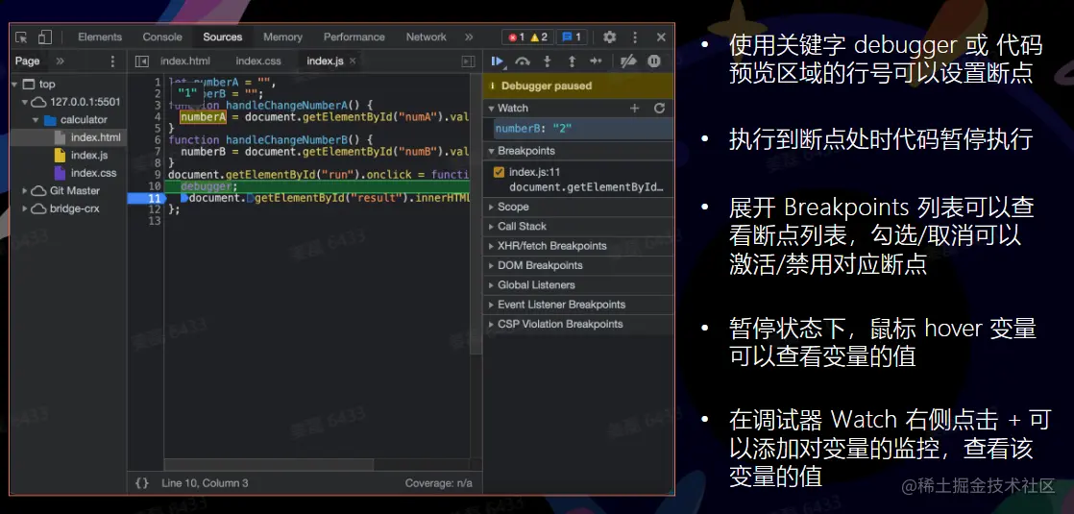This screenshot has width=1074, height=514.
Task: Open the Memory tab
Action: point(282,37)
